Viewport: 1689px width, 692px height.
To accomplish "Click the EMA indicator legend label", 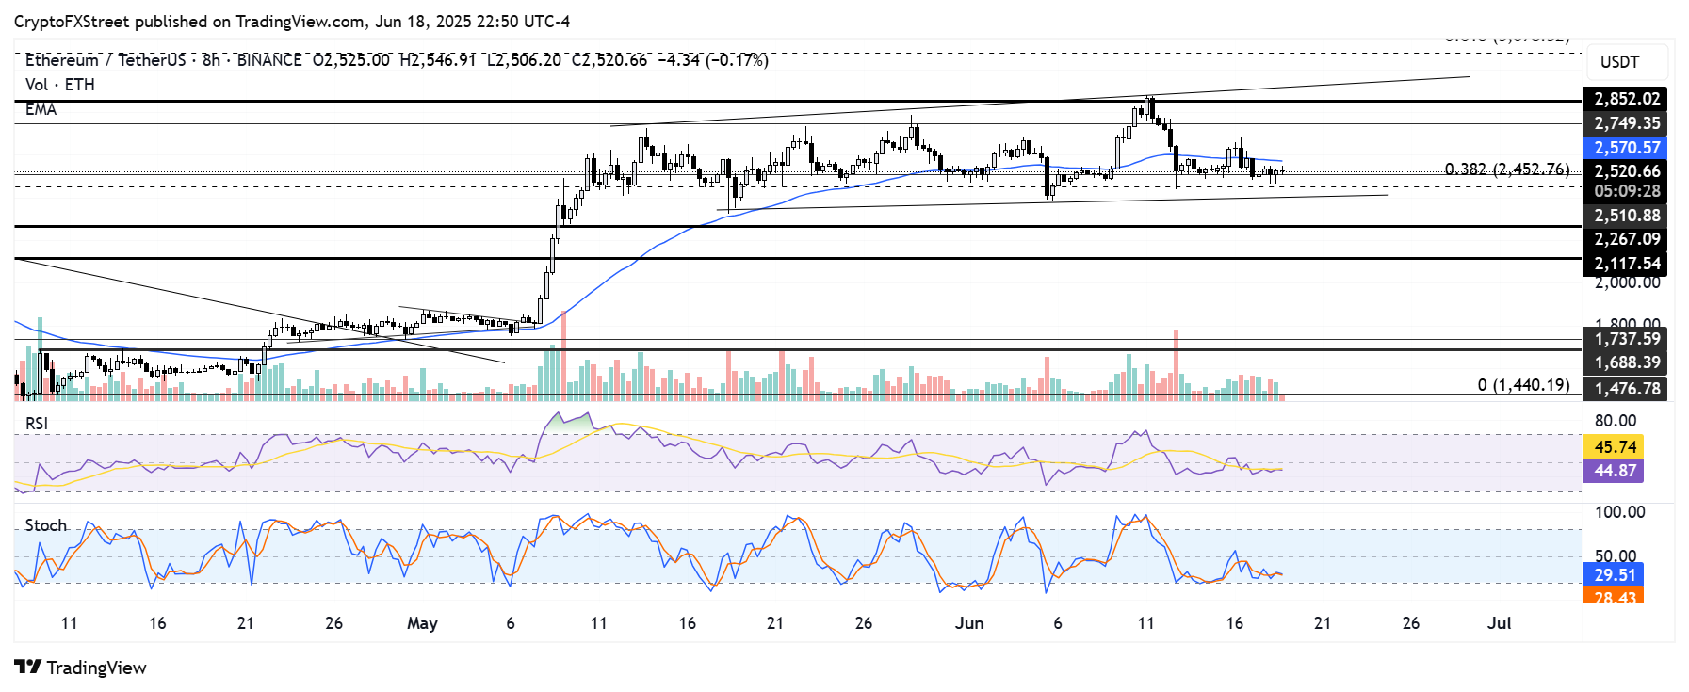I will (41, 109).
